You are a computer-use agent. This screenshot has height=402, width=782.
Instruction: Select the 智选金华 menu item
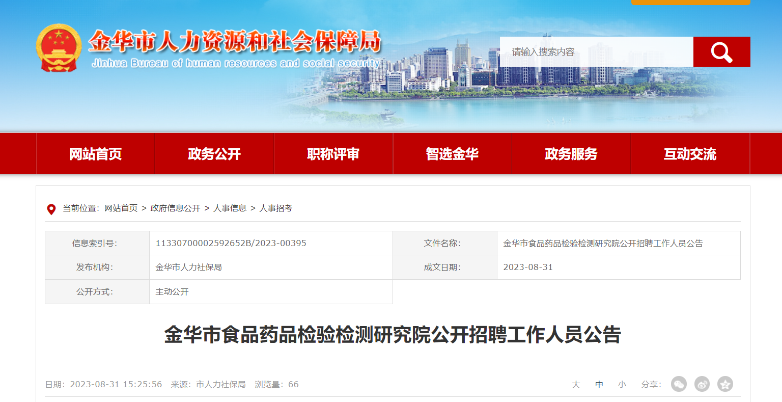pyautogui.click(x=452, y=154)
